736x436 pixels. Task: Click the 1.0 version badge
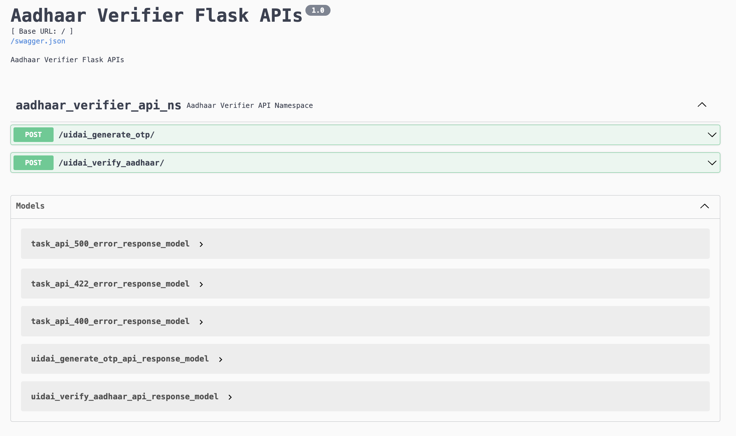(318, 10)
